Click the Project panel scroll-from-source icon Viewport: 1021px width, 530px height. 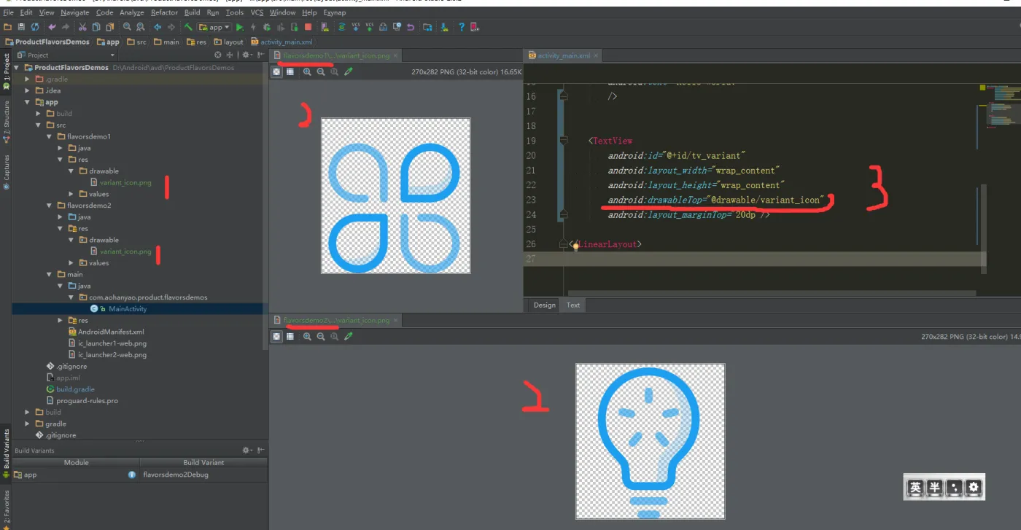[x=217, y=55]
